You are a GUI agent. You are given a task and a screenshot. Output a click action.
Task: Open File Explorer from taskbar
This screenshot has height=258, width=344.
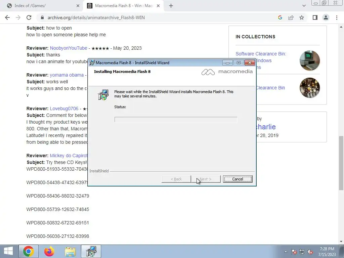70,251
